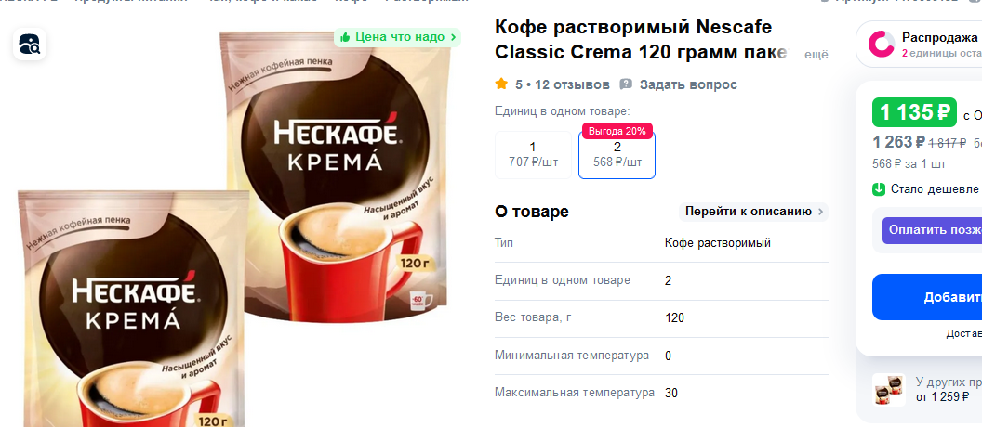Expand the product title with 'ещё'
The height and width of the screenshot is (427, 982).
(x=816, y=55)
